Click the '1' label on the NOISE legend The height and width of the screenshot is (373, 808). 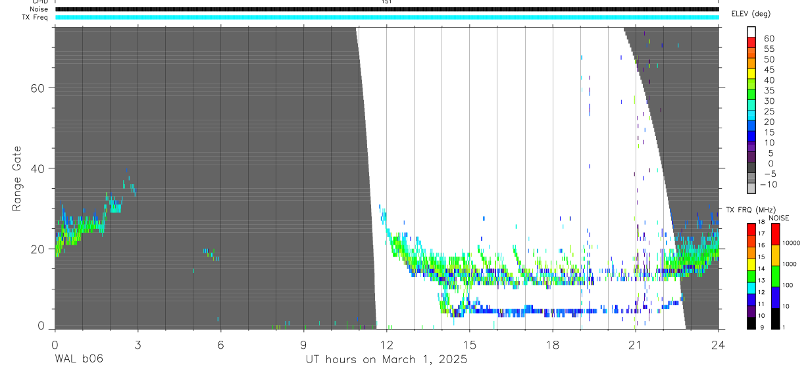click(x=784, y=327)
